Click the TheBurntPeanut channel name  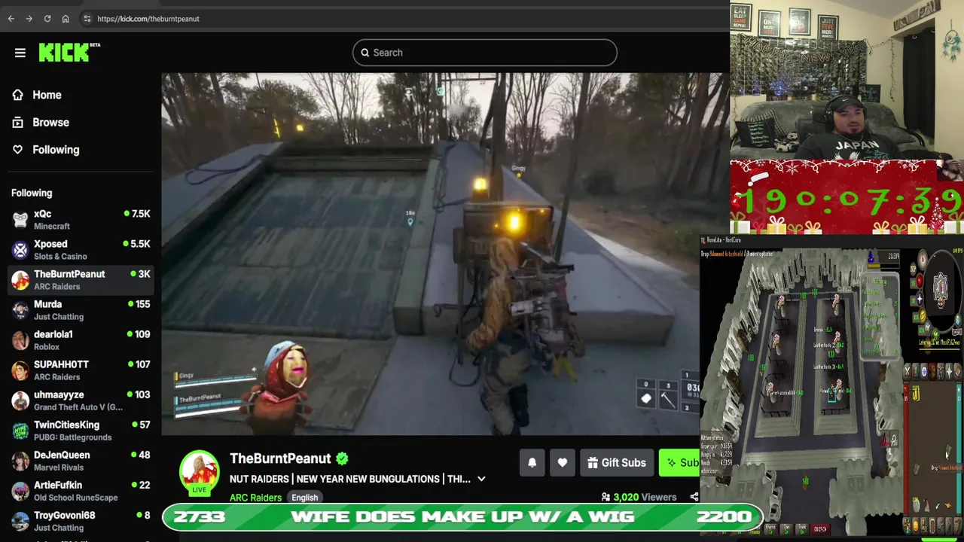tap(280, 458)
